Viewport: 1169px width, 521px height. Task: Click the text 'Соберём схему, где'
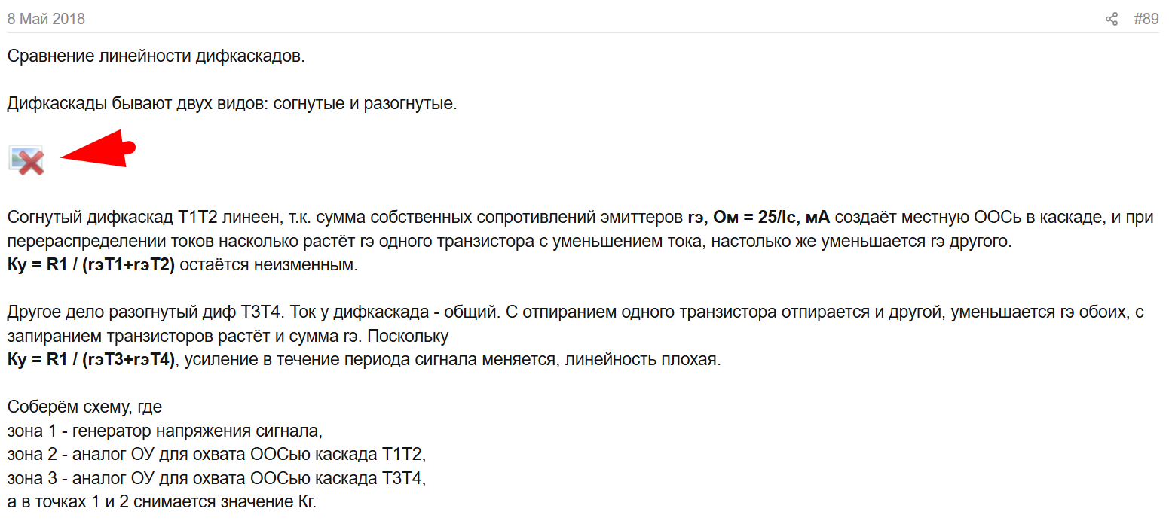(x=84, y=407)
